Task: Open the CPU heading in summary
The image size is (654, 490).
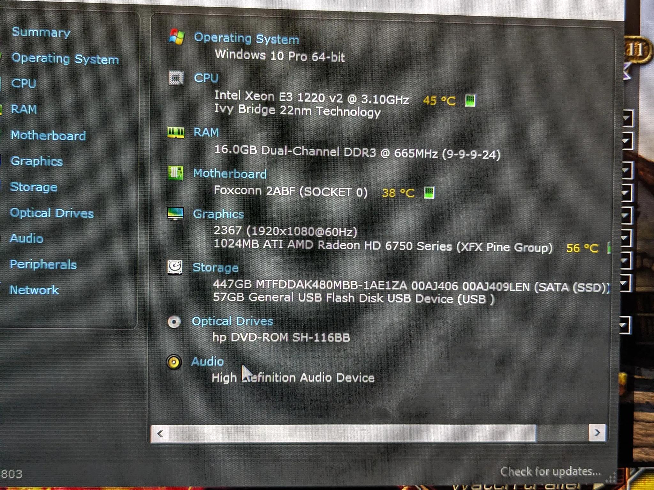Action: click(206, 78)
